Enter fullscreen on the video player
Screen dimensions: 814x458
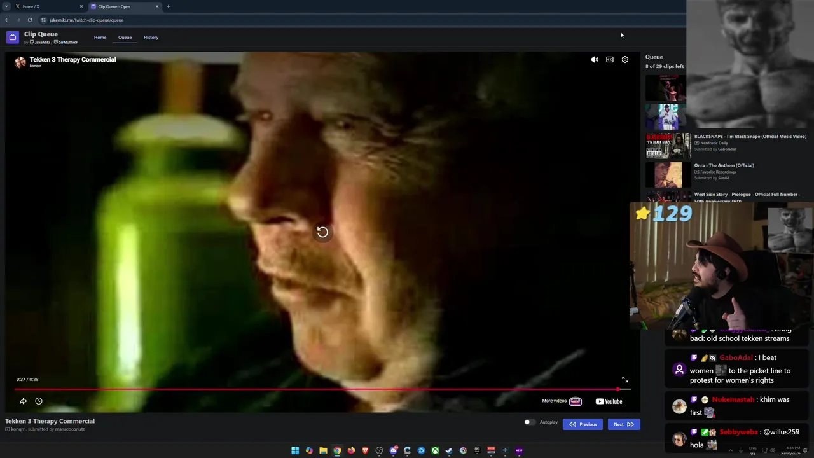pos(625,380)
